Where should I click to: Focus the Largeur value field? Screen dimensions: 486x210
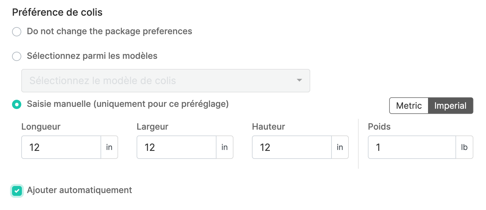[x=176, y=147]
